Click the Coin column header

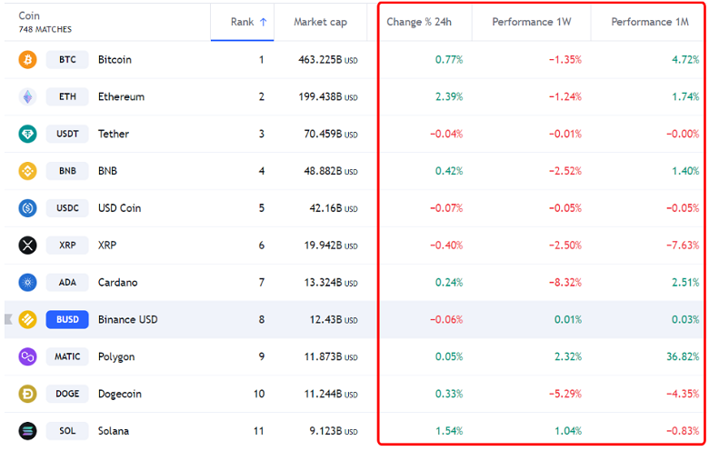click(x=30, y=15)
